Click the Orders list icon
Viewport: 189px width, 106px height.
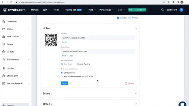pos(4,44)
